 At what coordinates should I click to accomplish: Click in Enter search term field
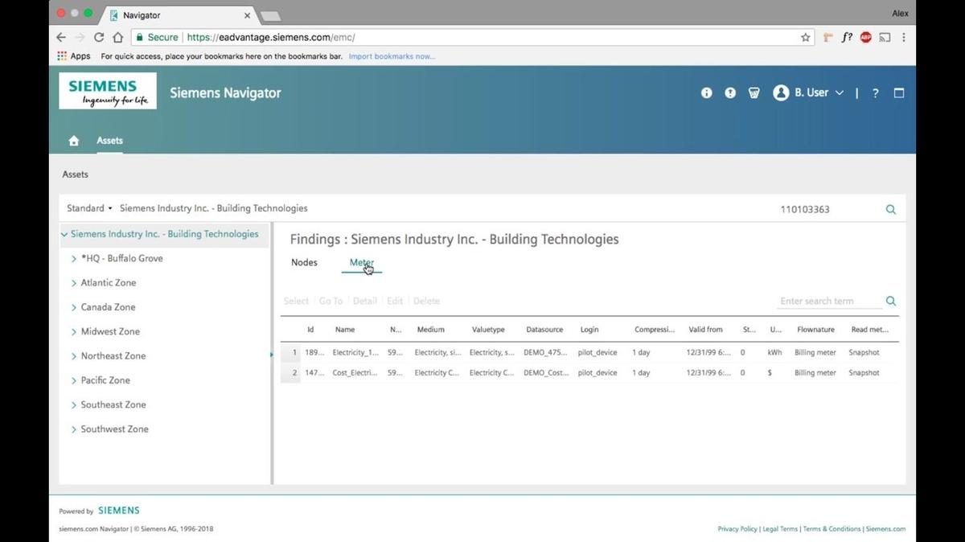pyautogui.click(x=829, y=301)
